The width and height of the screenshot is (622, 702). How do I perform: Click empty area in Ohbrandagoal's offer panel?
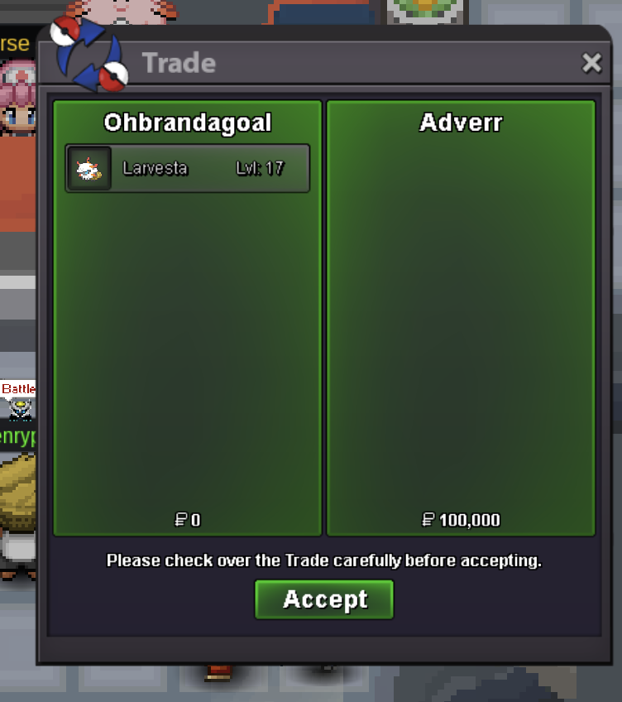(x=188, y=349)
